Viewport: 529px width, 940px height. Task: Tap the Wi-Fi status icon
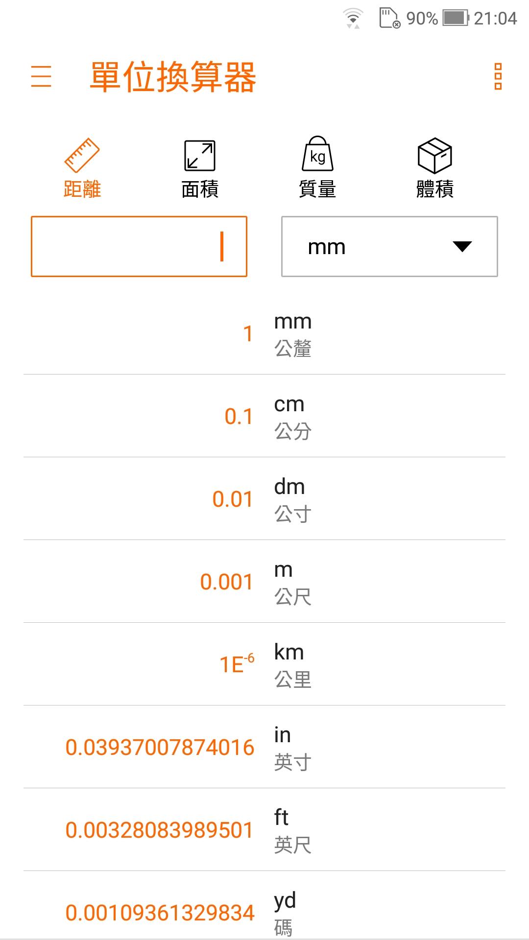(x=353, y=19)
